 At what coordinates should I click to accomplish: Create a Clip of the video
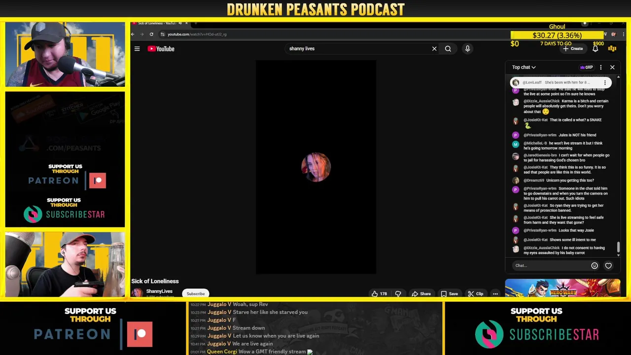tap(475, 294)
